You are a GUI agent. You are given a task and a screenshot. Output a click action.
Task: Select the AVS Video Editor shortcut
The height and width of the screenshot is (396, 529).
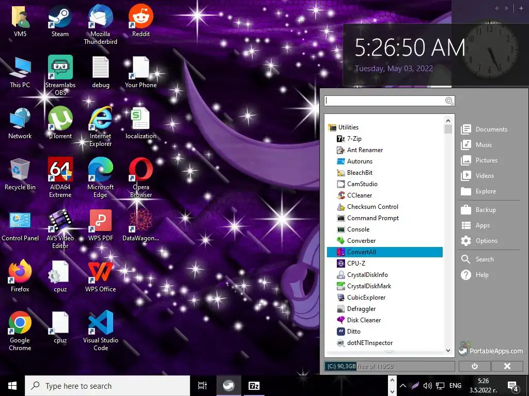60,228
